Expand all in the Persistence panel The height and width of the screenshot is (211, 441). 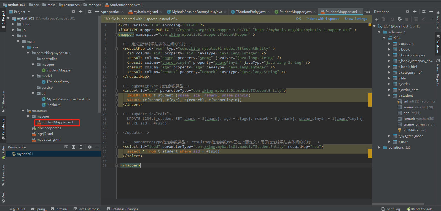click(74, 147)
